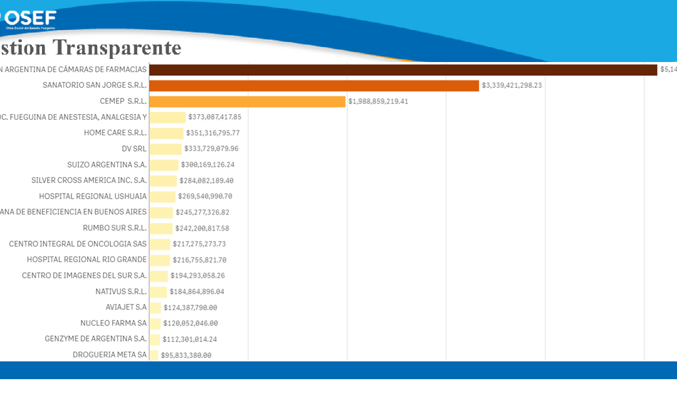The height and width of the screenshot is (403, 677).
Task: Click the 'NUCLEO FARMA SA' label
Action: (113, 323)
